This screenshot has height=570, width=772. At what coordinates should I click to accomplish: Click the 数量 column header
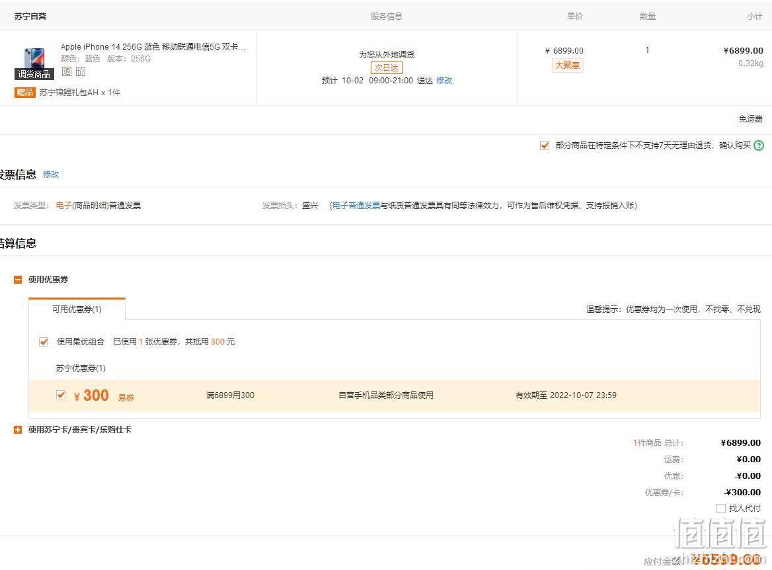point(648,17)
